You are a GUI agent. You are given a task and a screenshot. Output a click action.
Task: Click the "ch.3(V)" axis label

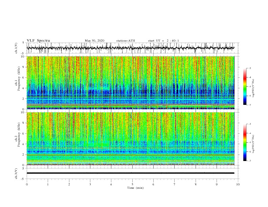(16, 174)
